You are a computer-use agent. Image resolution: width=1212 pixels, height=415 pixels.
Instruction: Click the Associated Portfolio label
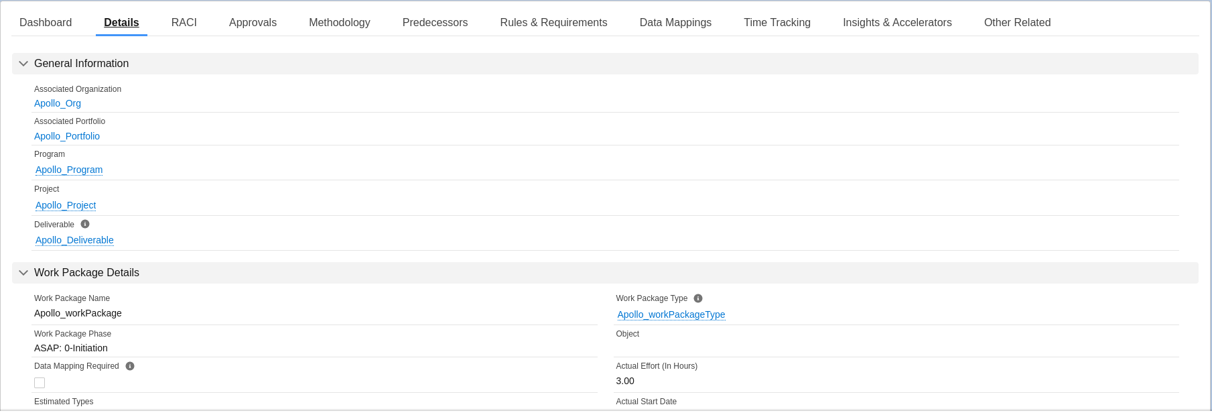click(x=70, y=121)
